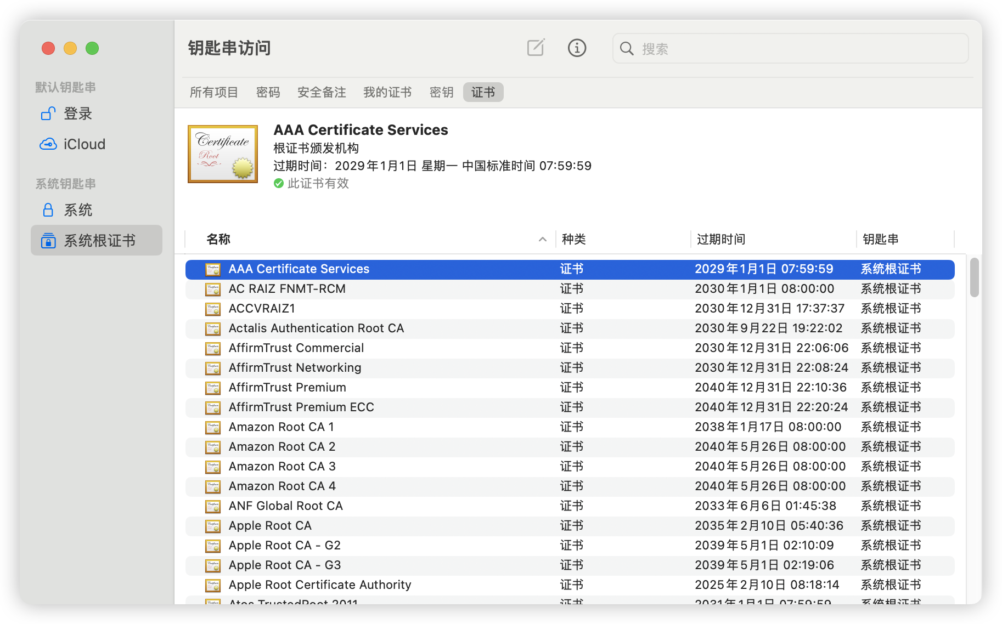Select the Actalis Authentication Root CA row
Image resolution: width=1002 pixels, height=624 pixels.
(x=316, y=328)
